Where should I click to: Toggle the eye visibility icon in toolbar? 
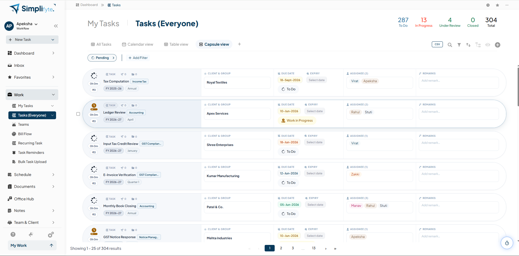click(x=488, y=45)
